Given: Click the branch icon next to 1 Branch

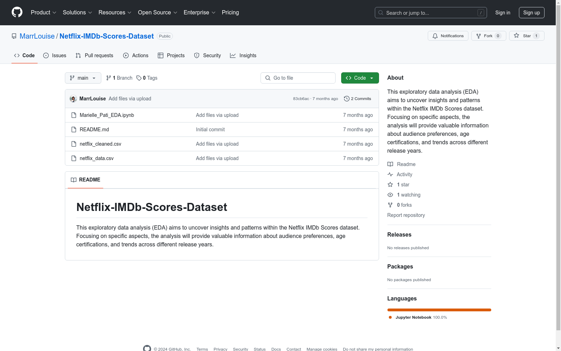Looking at the screenshot, I should (x=109, y=78).
